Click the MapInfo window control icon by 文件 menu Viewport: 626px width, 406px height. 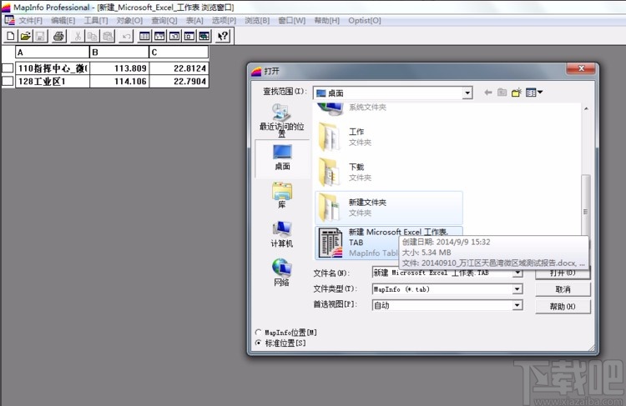9,20
